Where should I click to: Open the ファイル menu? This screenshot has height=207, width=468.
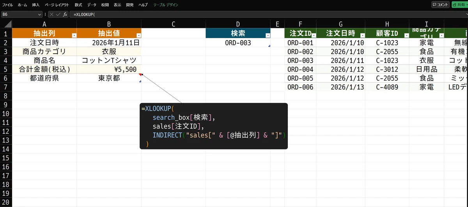7,5
